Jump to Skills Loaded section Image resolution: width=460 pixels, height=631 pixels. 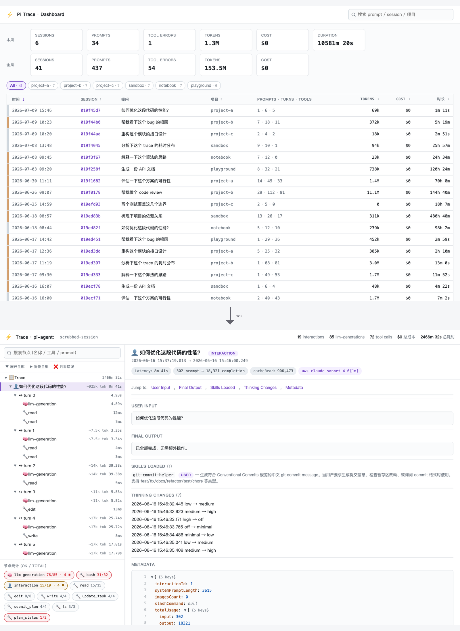(x=223, y=388)
